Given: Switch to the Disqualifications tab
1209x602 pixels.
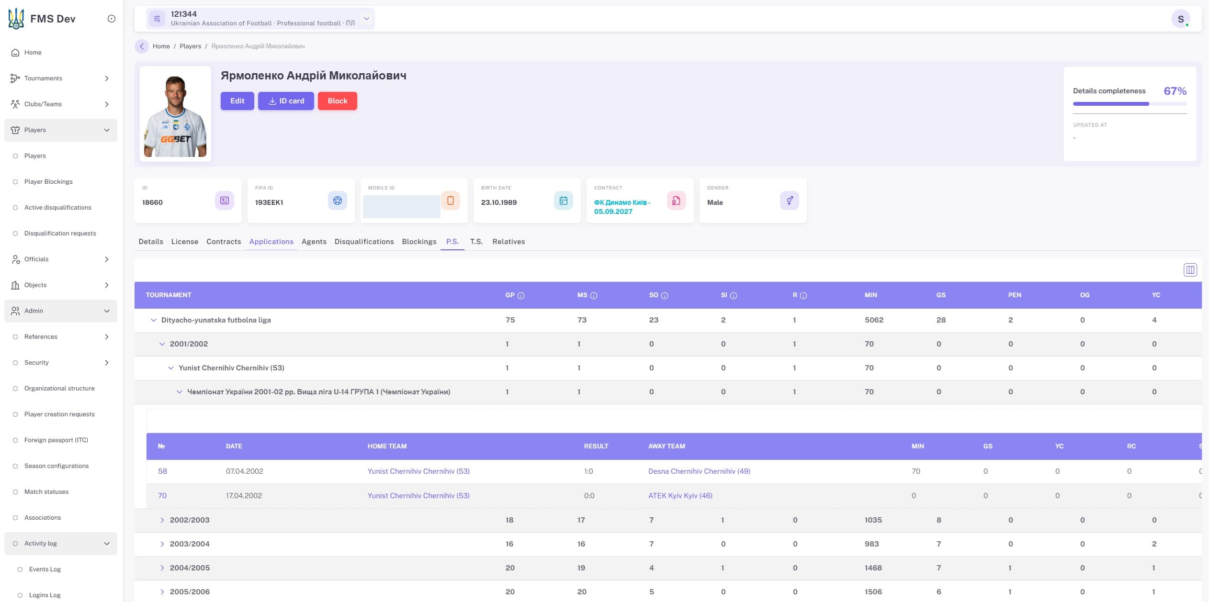Looking at the screenshot, I should tap(364, 242).
